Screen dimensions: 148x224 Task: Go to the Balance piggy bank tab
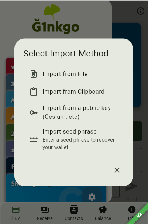(103, 213)
